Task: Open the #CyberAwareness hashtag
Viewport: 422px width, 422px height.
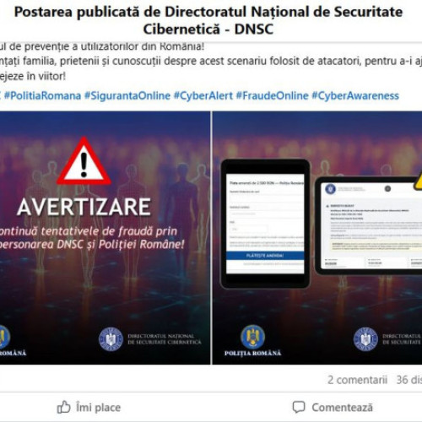Action: (355, 95)
